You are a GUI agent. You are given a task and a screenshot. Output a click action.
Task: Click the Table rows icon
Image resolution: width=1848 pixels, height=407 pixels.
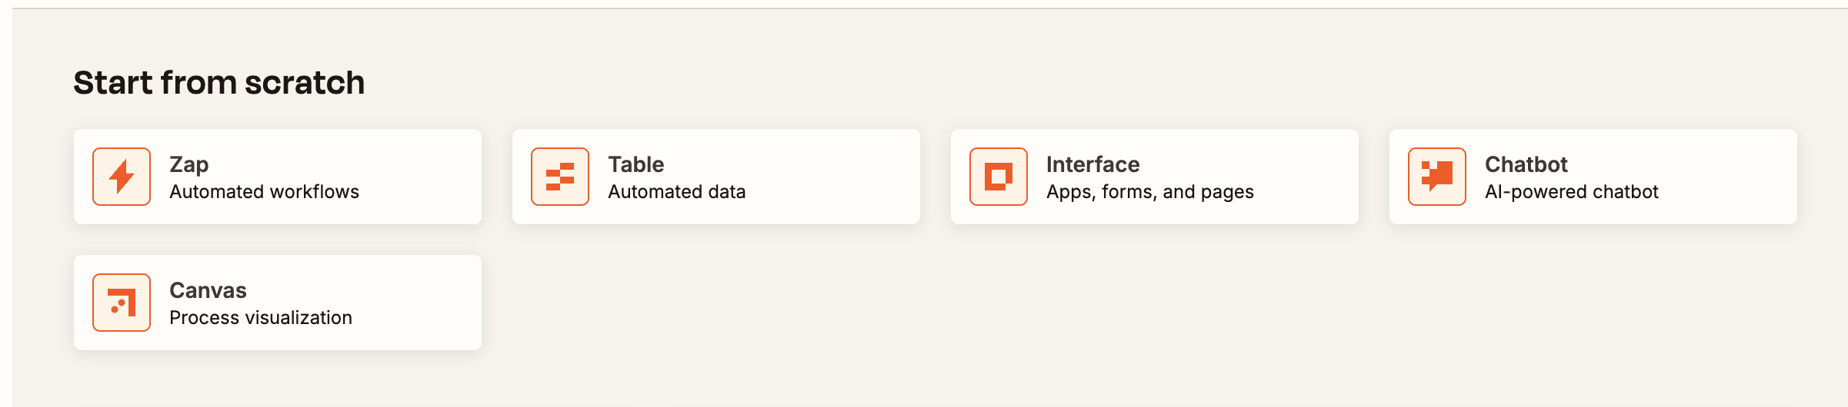coord(560,177)
